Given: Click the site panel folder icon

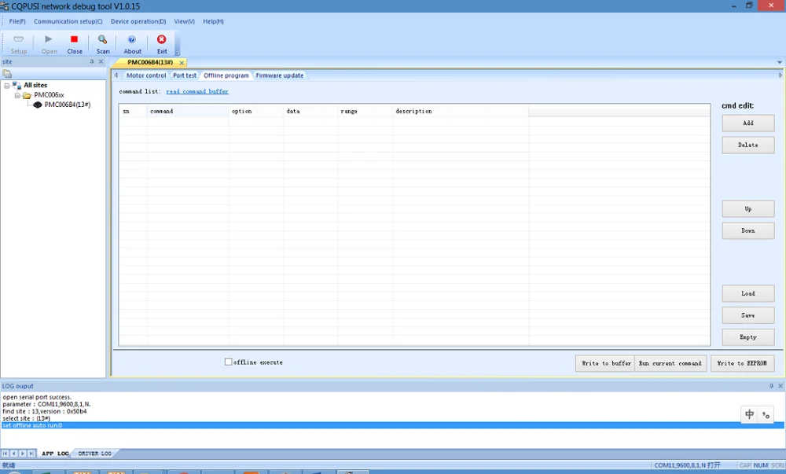Looking at the screenshot, I should tap(7, 74).
